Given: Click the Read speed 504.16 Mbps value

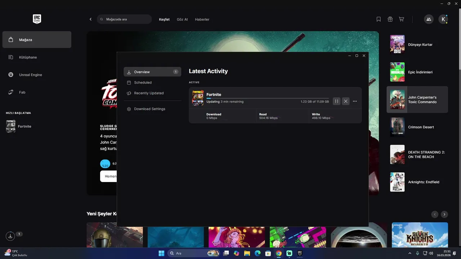Looking at the screenshot, I should click(x=268, y=118).
